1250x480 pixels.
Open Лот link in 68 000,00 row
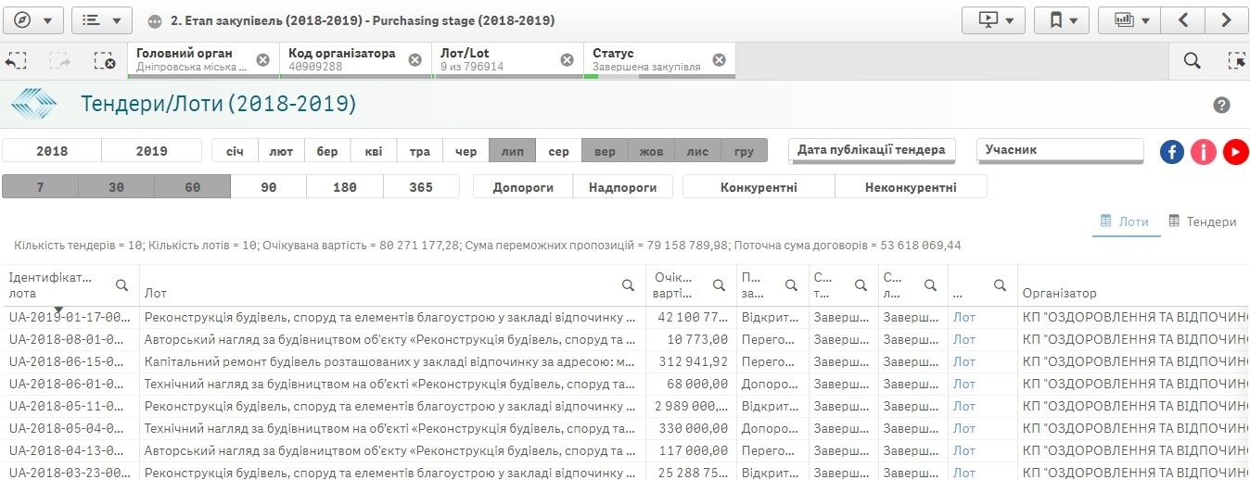click(x=964, y=384)
